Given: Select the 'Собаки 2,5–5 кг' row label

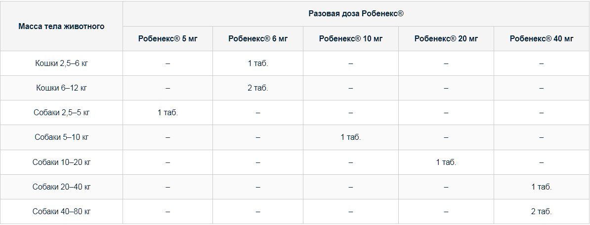Looking at the screenshot, I should click(x=61, y=112).
